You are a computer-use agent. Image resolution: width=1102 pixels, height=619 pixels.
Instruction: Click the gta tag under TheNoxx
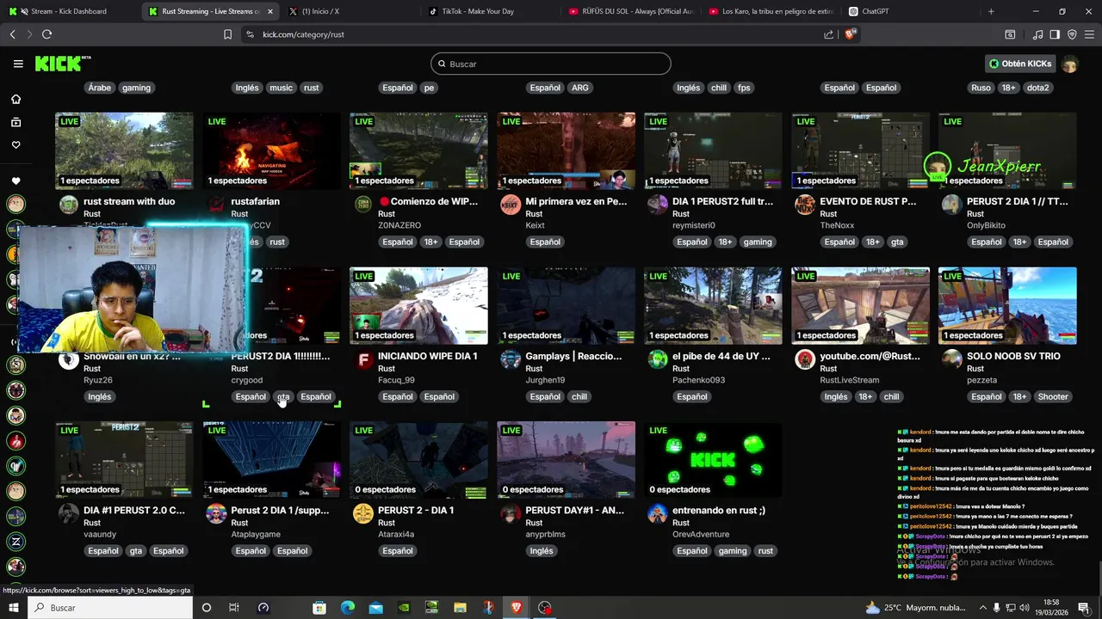coord(897,242)
